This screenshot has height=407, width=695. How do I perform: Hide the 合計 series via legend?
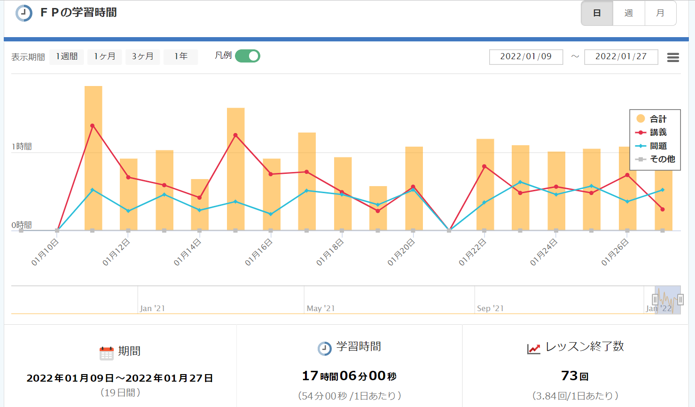click(657, 119)
